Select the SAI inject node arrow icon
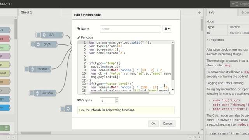Image resolution: width=249 pixels, height=140 pixels. 44,35
